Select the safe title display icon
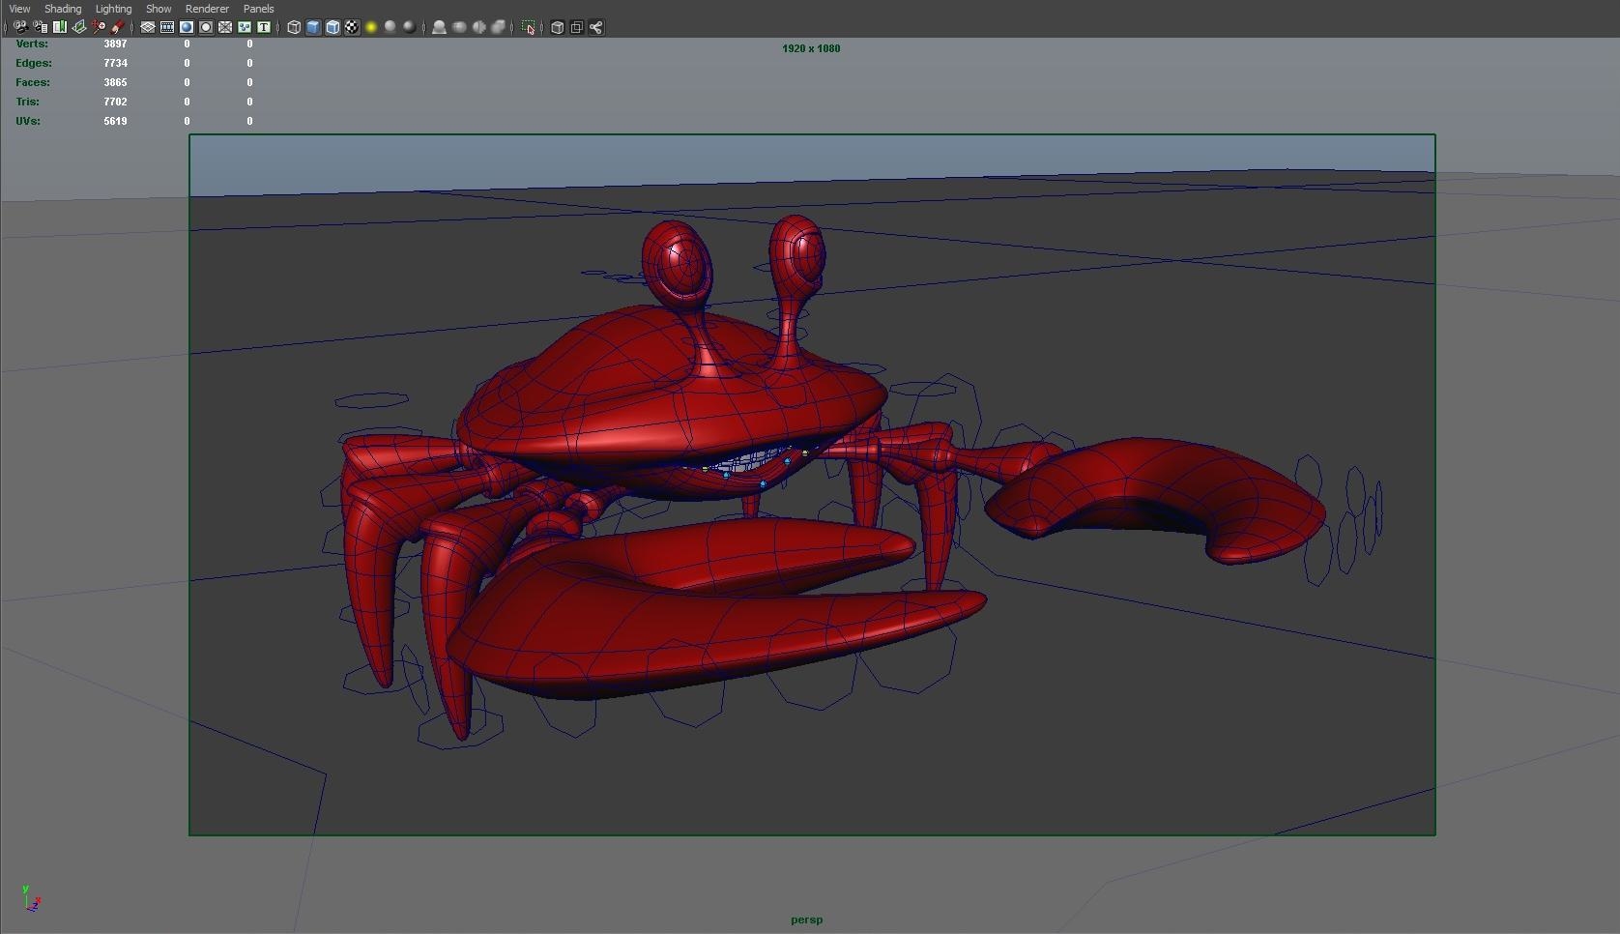Viewport: 1620px width, 934px height. point(263,27)
